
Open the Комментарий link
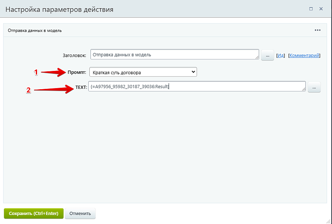(304, 55)
